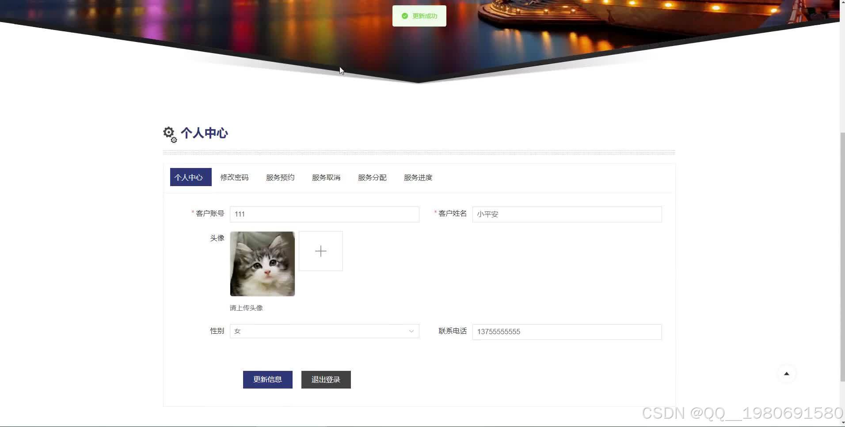Click the 客户账号 input field
The width and height of the screenshot is (845, 427).
(x=324, y=214)
